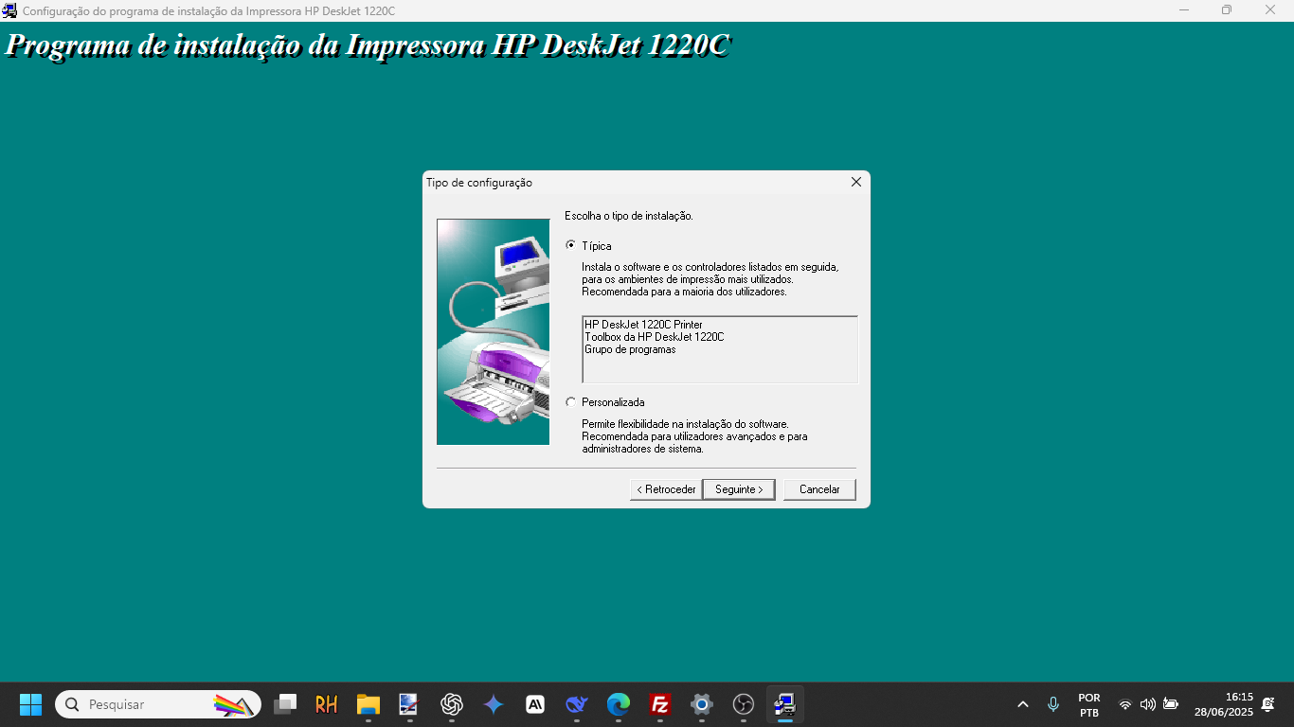The image size is (1294, 727).
Task: Switch the POR PTB input language
Action: pos(1089,704)
